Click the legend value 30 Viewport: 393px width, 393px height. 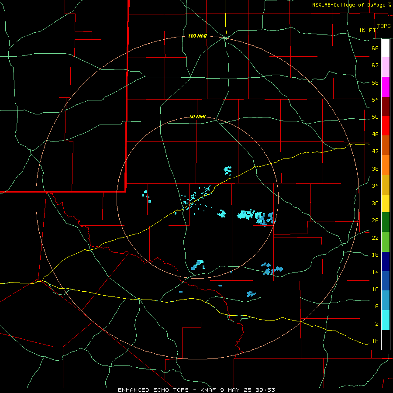(x=375, y=203)
